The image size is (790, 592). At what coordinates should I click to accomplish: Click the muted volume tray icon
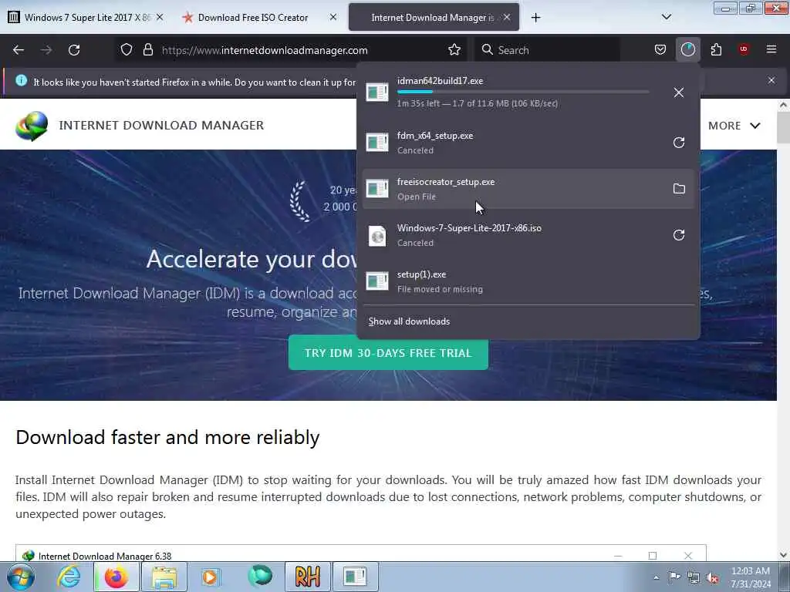(712, 577)
